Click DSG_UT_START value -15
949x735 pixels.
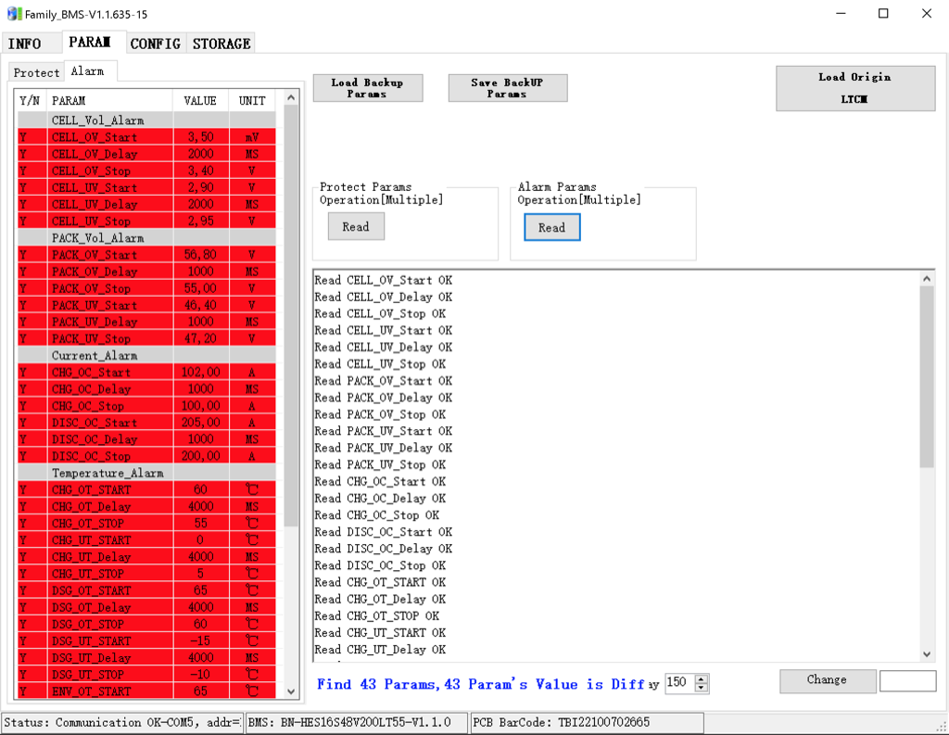[x=201, y=640]
